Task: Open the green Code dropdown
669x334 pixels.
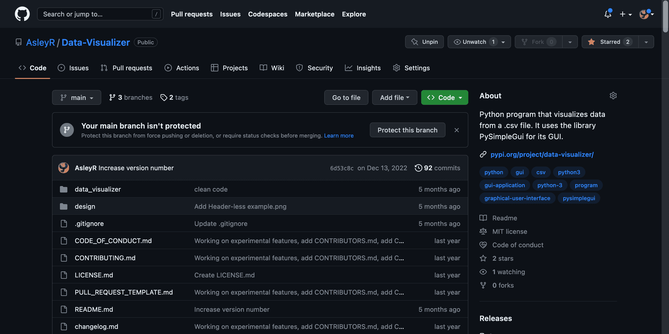Action: [x=444, y=97]
